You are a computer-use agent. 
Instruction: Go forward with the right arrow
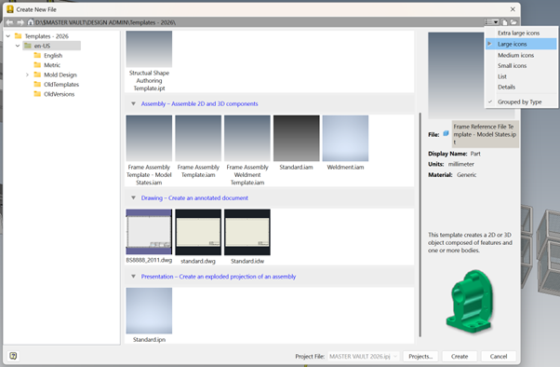point(20,22)
